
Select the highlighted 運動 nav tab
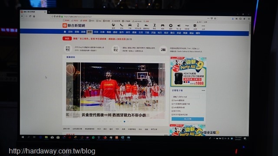tap(89, 32)
